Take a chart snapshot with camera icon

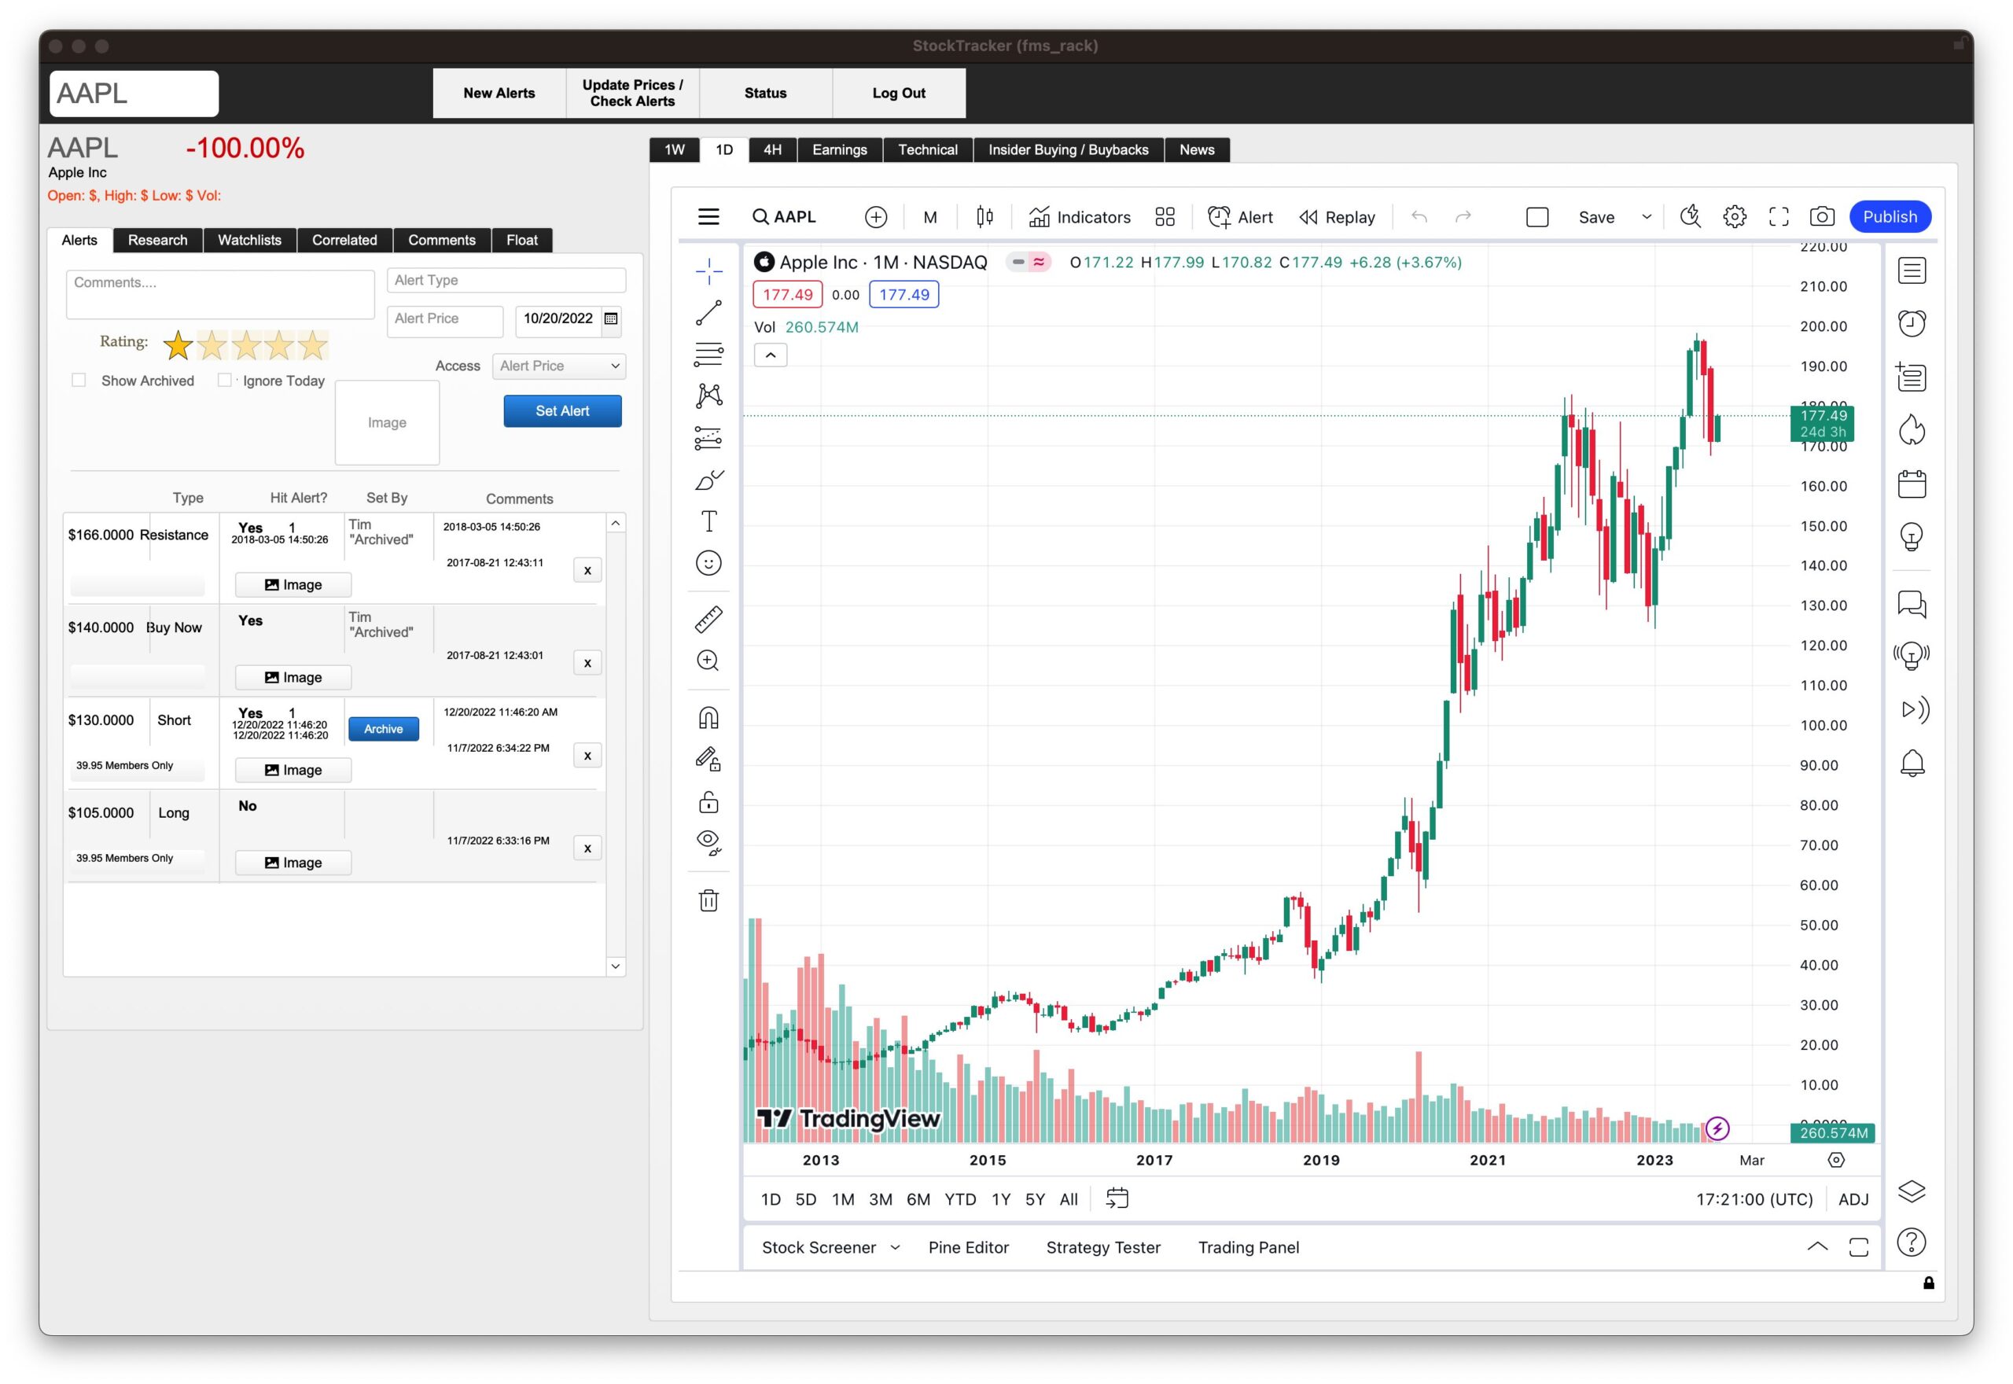click(x=1821, y=217)
